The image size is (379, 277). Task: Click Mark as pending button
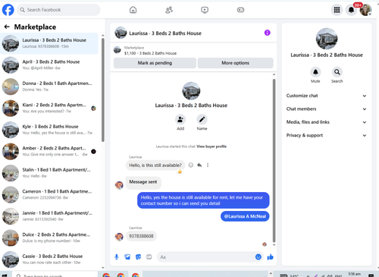[155, 63]
